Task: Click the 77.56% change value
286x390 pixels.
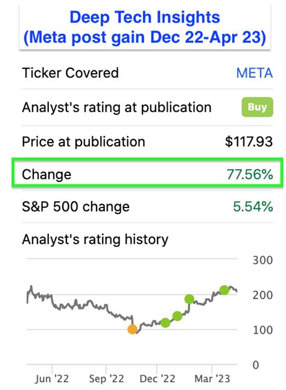Action: (250, 174)
